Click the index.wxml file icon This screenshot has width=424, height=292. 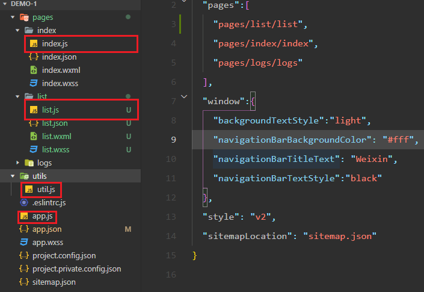(34, 70)
